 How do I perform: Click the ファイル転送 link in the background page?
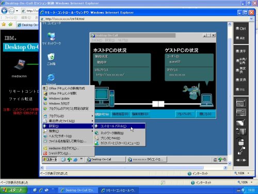(x=21, y=99)
